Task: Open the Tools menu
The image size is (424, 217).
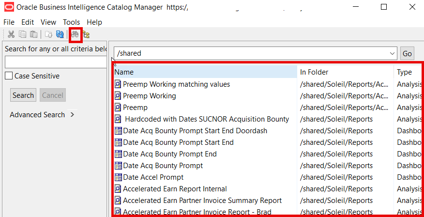Action: pyautogui.click(x=71, y=22)
